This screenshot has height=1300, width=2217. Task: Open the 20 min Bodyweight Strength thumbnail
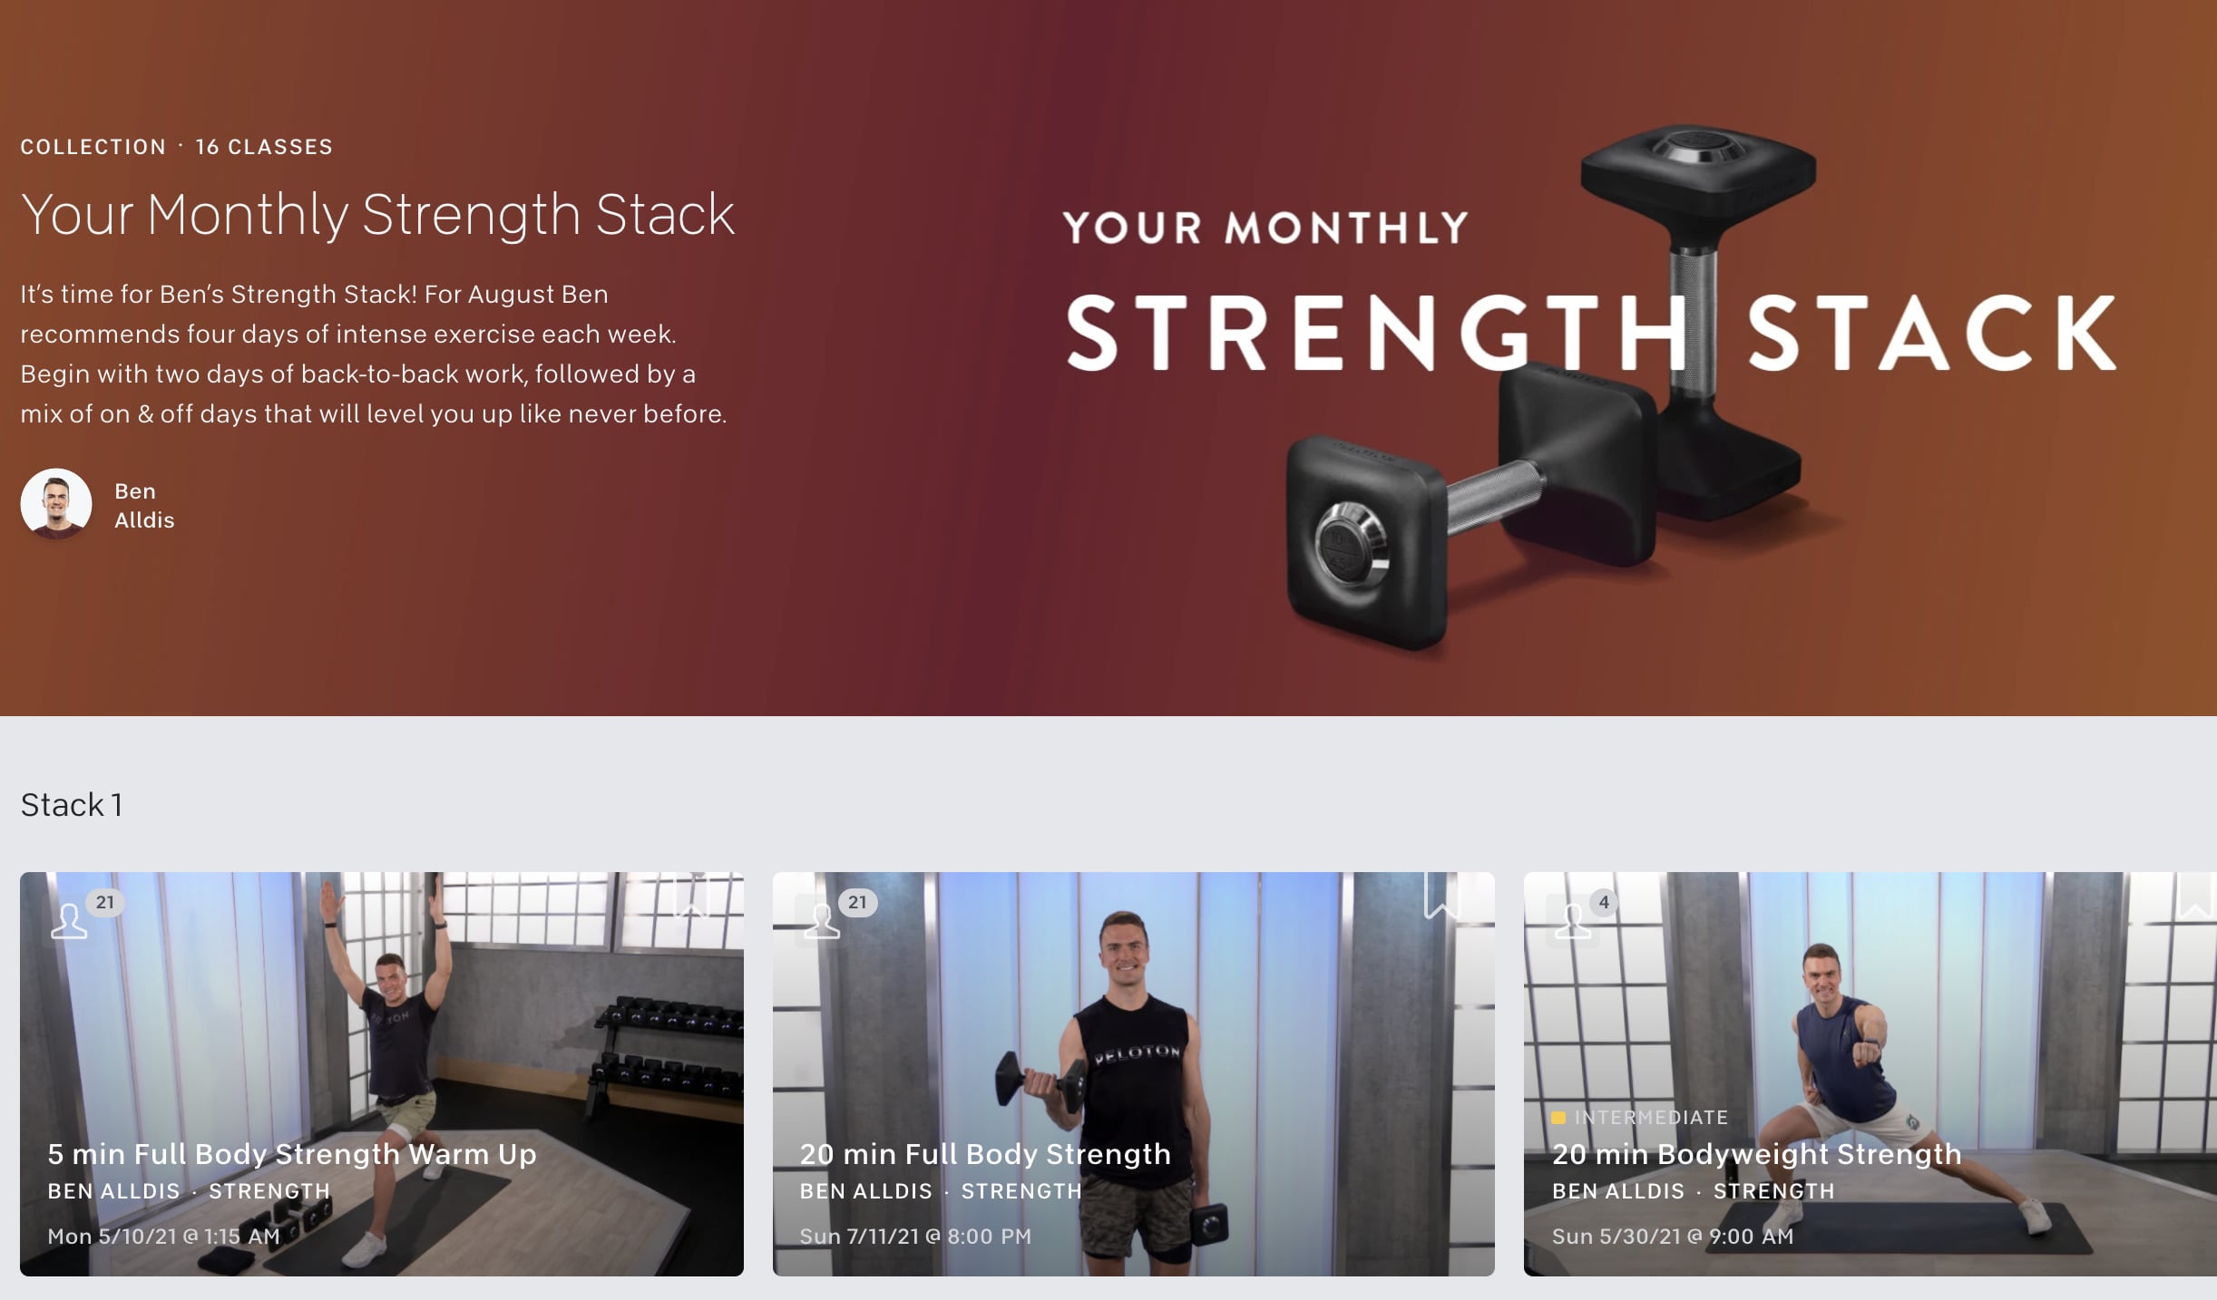pyautogui.click(x=1870, y=1074)
